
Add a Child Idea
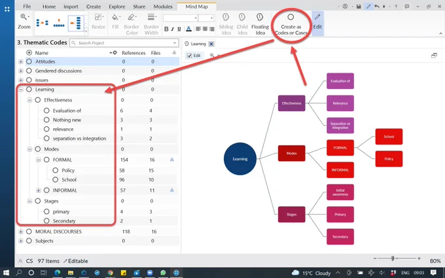(x=242, y=24)
